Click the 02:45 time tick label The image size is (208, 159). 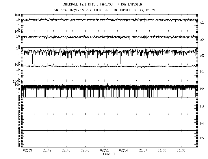pos(66,150)
